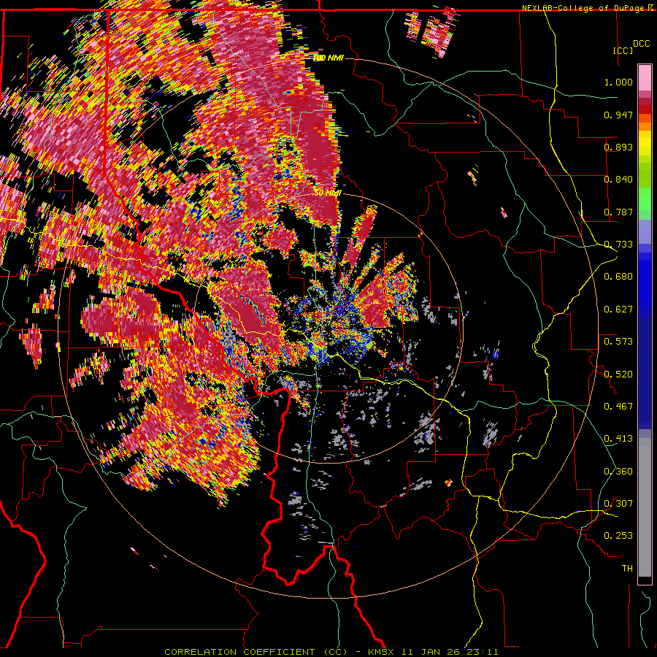Click the 0.467 legend value
This screenshot has height=657, width=657.
[x=618, y=407]
